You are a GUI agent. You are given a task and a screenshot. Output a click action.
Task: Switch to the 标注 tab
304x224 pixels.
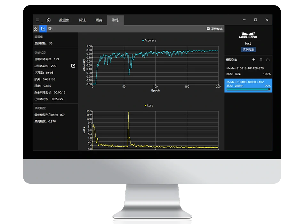pos(82,20)
